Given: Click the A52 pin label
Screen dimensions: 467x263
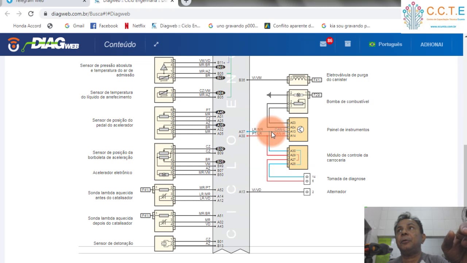Looking at the screenshot, I should [x=220, y=190].
